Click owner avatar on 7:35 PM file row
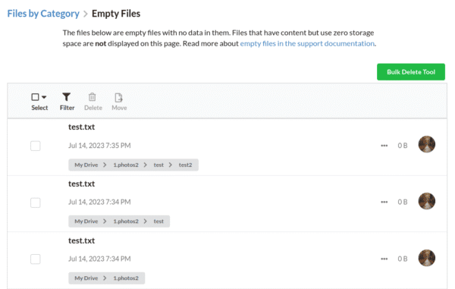The width and height of the screenshot is (455, 289). pyautogui.click(x=426, y=144)
